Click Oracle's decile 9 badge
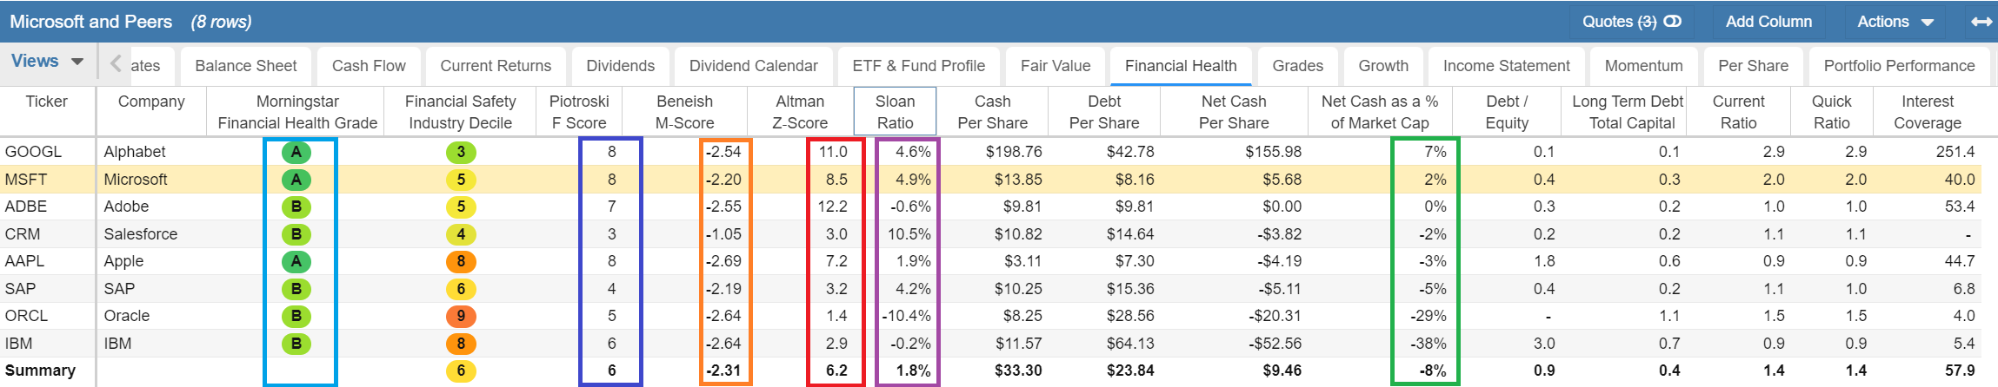Screen dimensions: 1998x387 click(x=461, y=317)
